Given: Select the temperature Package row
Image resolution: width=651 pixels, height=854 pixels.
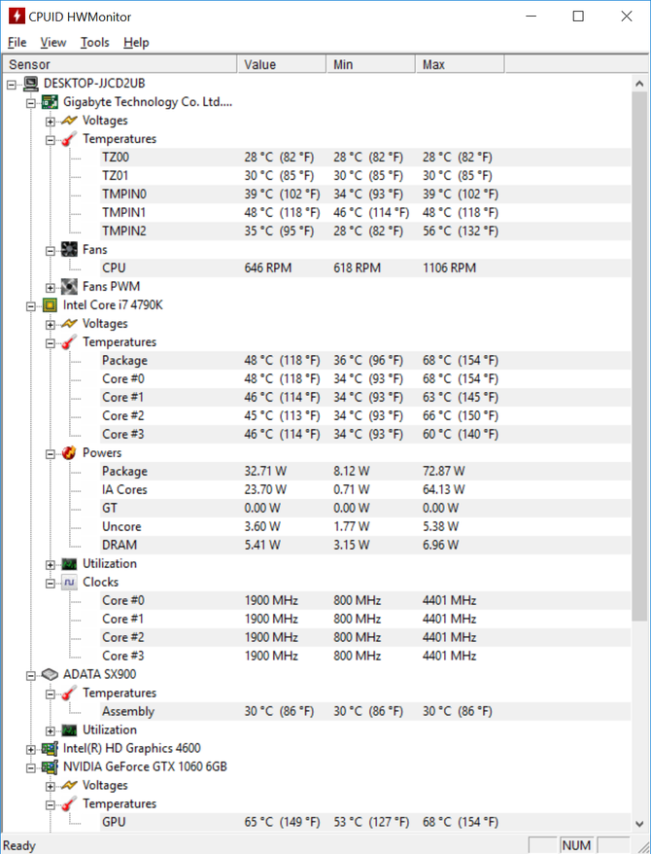Looking at the screenshot, I should coord(365,361).
